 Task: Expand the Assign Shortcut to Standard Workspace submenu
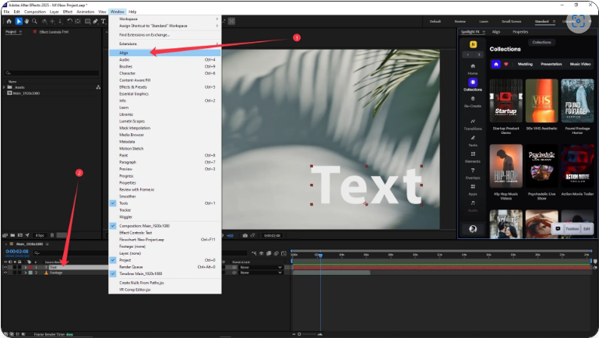coord(164,26)
